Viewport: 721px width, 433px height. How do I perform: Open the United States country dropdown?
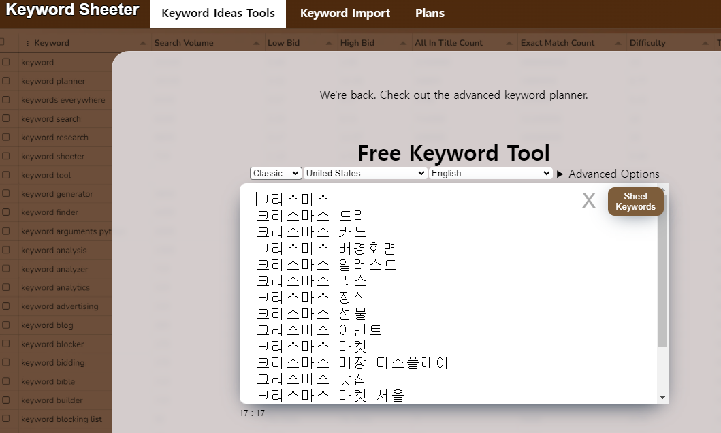[365, 174]
